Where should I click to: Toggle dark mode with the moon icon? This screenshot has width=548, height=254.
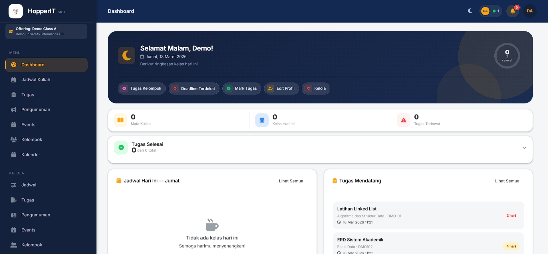click(470, 11)
